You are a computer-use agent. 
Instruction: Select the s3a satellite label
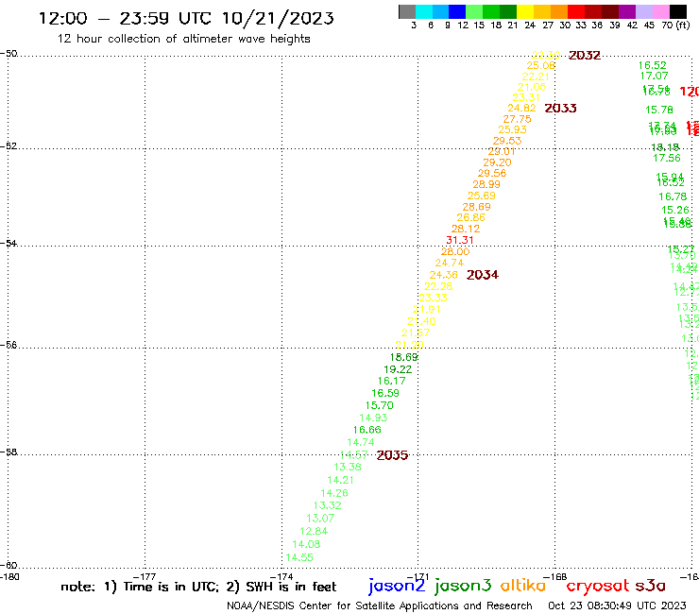pyautogui.click(x=651, y=586)
